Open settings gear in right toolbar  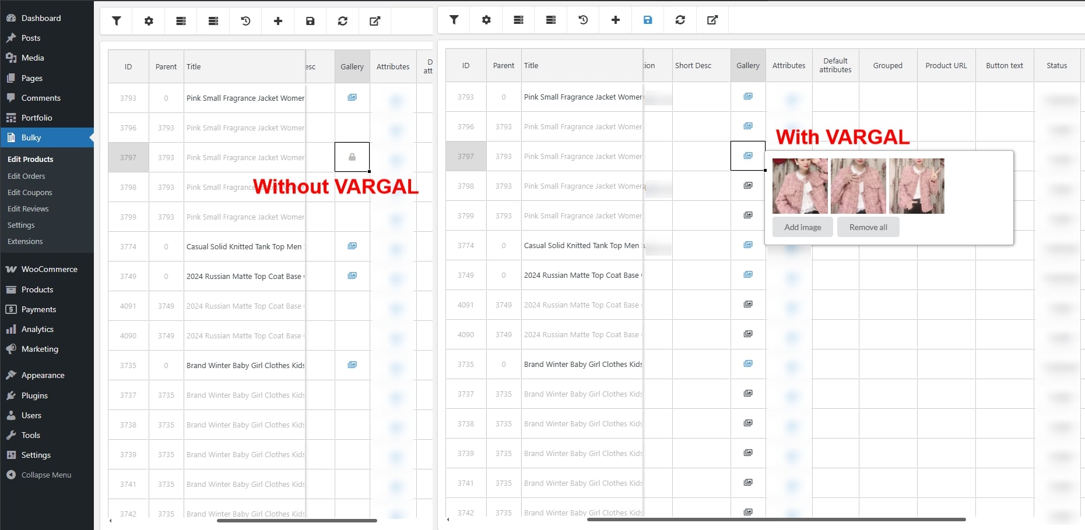pyautogui.click(x=486, y=20)
